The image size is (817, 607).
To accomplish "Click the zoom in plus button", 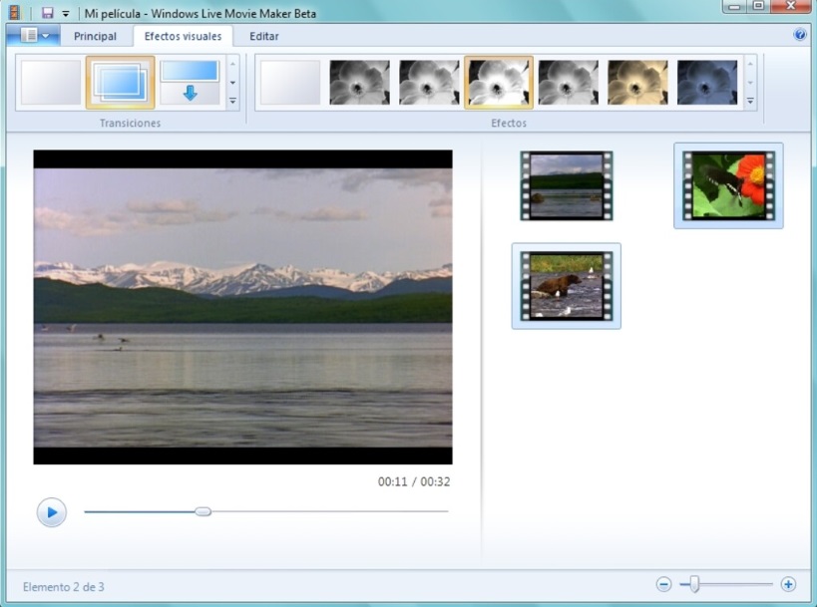I will point(788,585).
